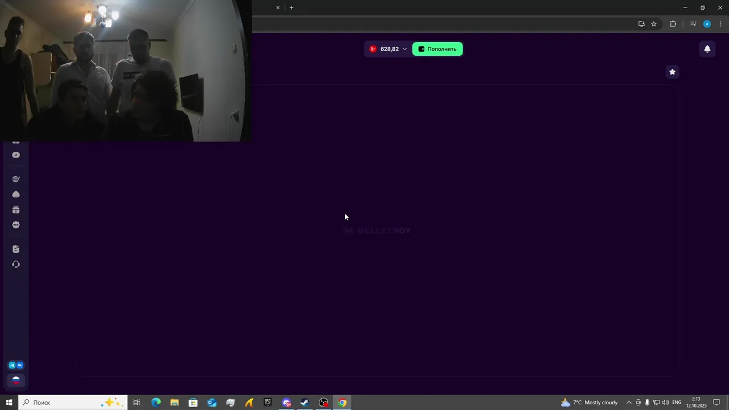Add the game to favorites with star icon

coord(672,72)
